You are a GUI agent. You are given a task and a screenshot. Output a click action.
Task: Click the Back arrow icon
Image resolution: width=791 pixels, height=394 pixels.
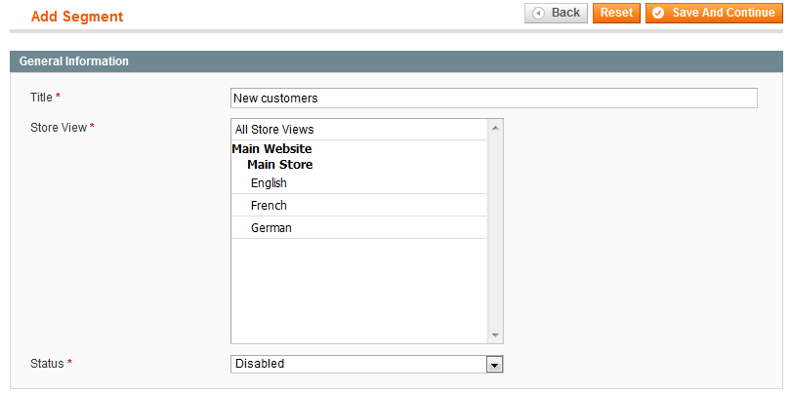pyautogui.click(x=539, y=13)
